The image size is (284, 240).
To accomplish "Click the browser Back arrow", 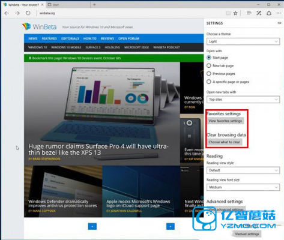I will (x=7, y=13).
